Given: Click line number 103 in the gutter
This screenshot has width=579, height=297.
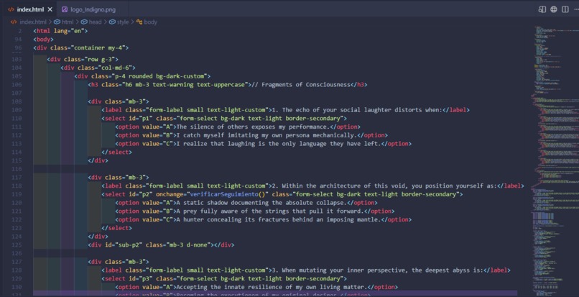Looking at the screenshot, I should point(17,59).
